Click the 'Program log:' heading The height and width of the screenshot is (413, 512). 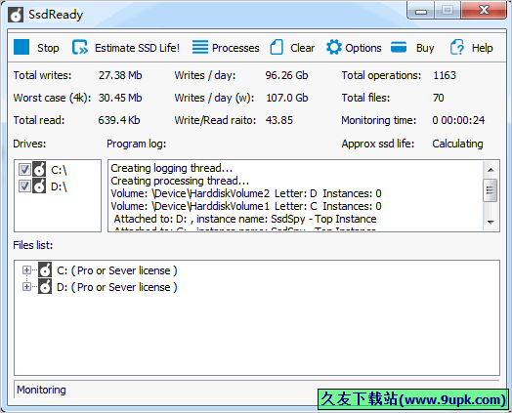click(x=137, y=144)
